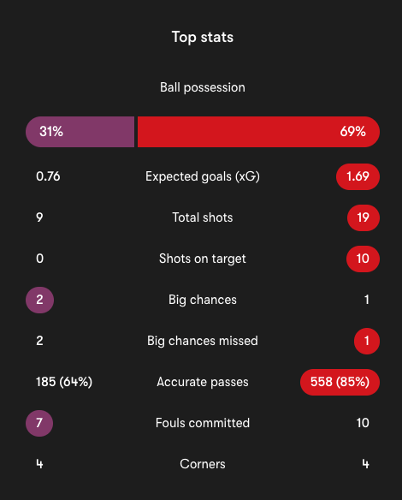Select the 185 (64%) accurate passes value
402x500 pixels.
click(x=64, y=382)
